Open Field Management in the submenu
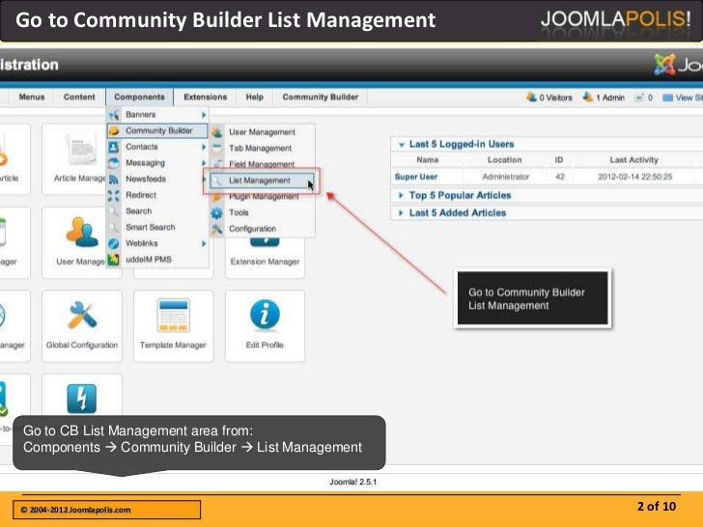Screen dimensions: 703x527 [263, 164]
